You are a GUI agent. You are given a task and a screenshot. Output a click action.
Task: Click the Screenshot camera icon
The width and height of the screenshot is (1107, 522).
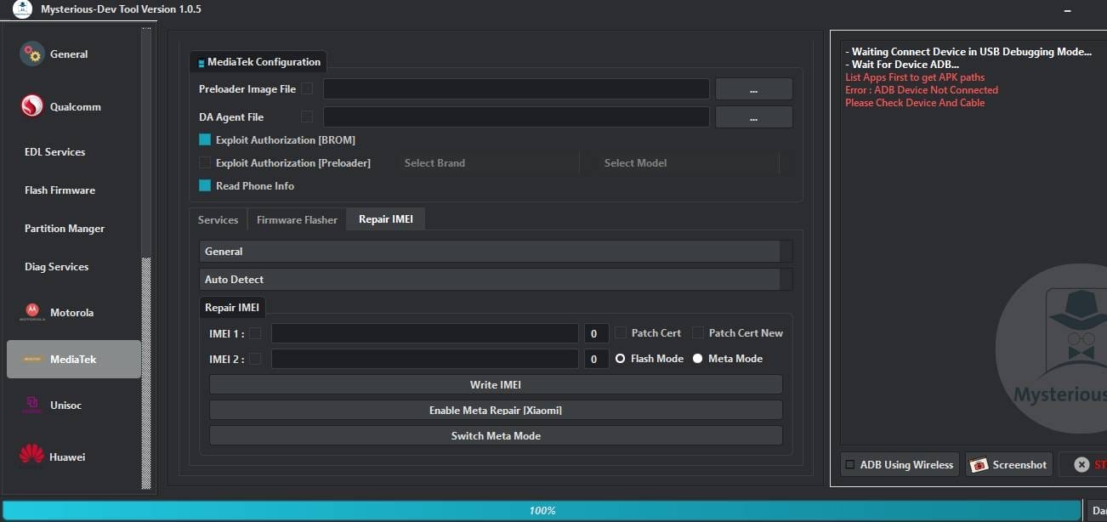(979, 464)
